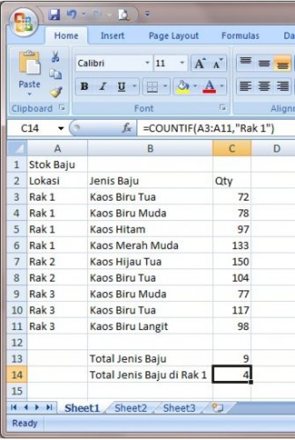This screenshot has width=295, height=440.
Task: Apply the yellow Fill Color bucket
Action: point(183,87)
